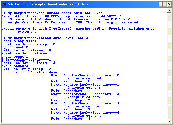Click the '2ndcycle count=3' output line
Screen dimensions: 173x125
point(84,106)
